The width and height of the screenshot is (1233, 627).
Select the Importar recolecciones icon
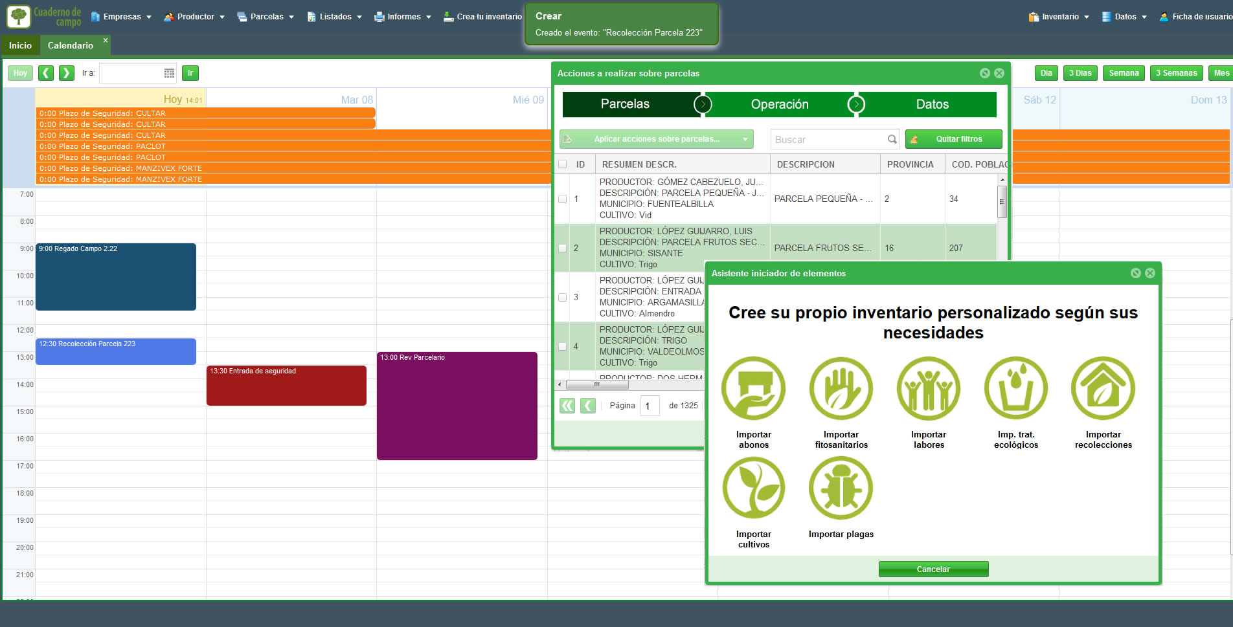point(1103,388)
